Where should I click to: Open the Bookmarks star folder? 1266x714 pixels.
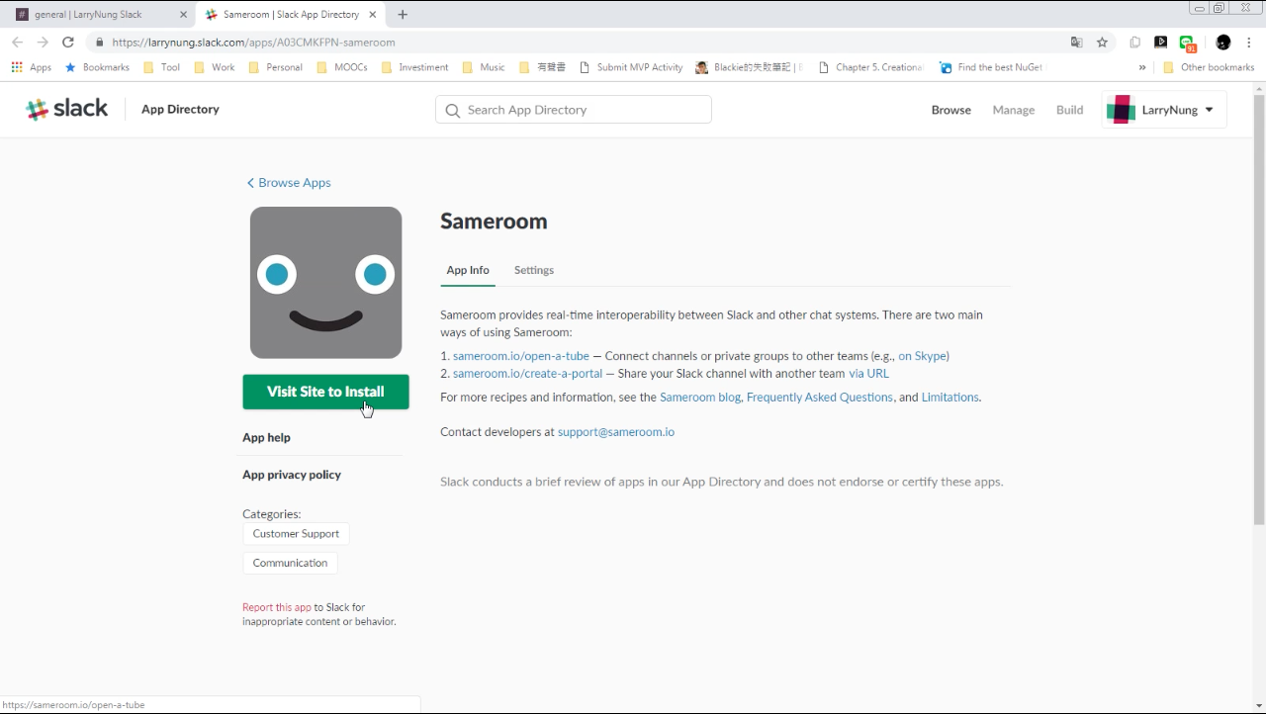pyautogui.click(x=97, y=67)
